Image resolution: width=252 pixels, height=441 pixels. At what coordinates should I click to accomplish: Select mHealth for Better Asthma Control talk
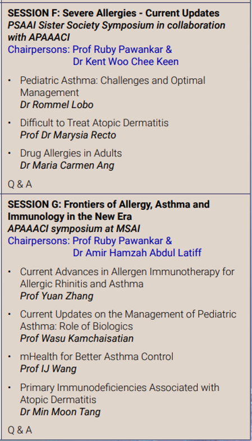point(97,357)
